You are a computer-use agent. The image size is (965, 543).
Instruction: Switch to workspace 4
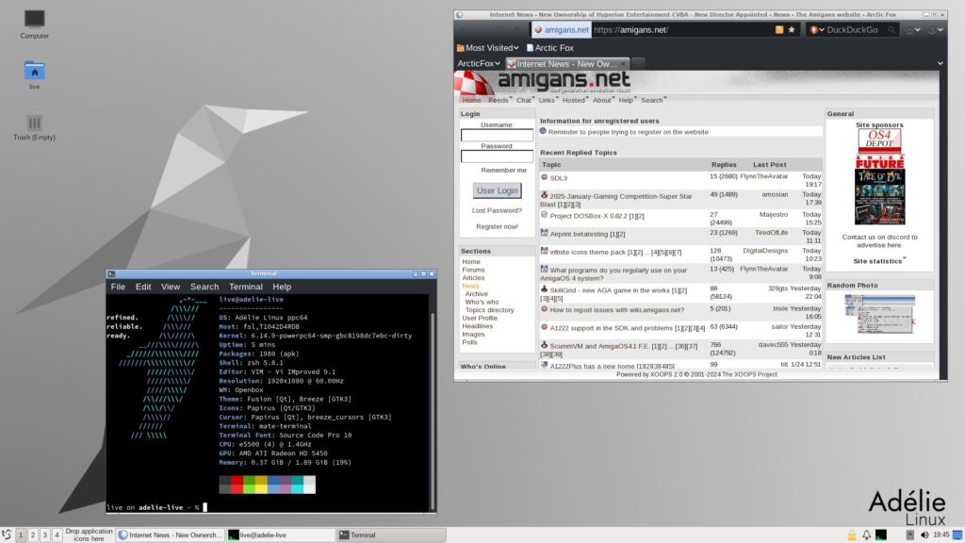coord(57,535)
